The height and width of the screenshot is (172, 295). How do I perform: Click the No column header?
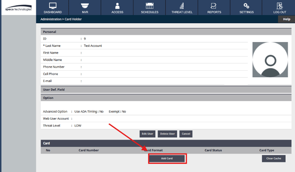tap(48, 150)
